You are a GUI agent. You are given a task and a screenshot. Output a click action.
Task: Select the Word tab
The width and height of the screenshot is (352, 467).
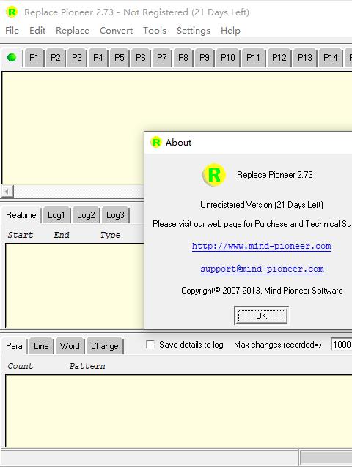(70, 346)
